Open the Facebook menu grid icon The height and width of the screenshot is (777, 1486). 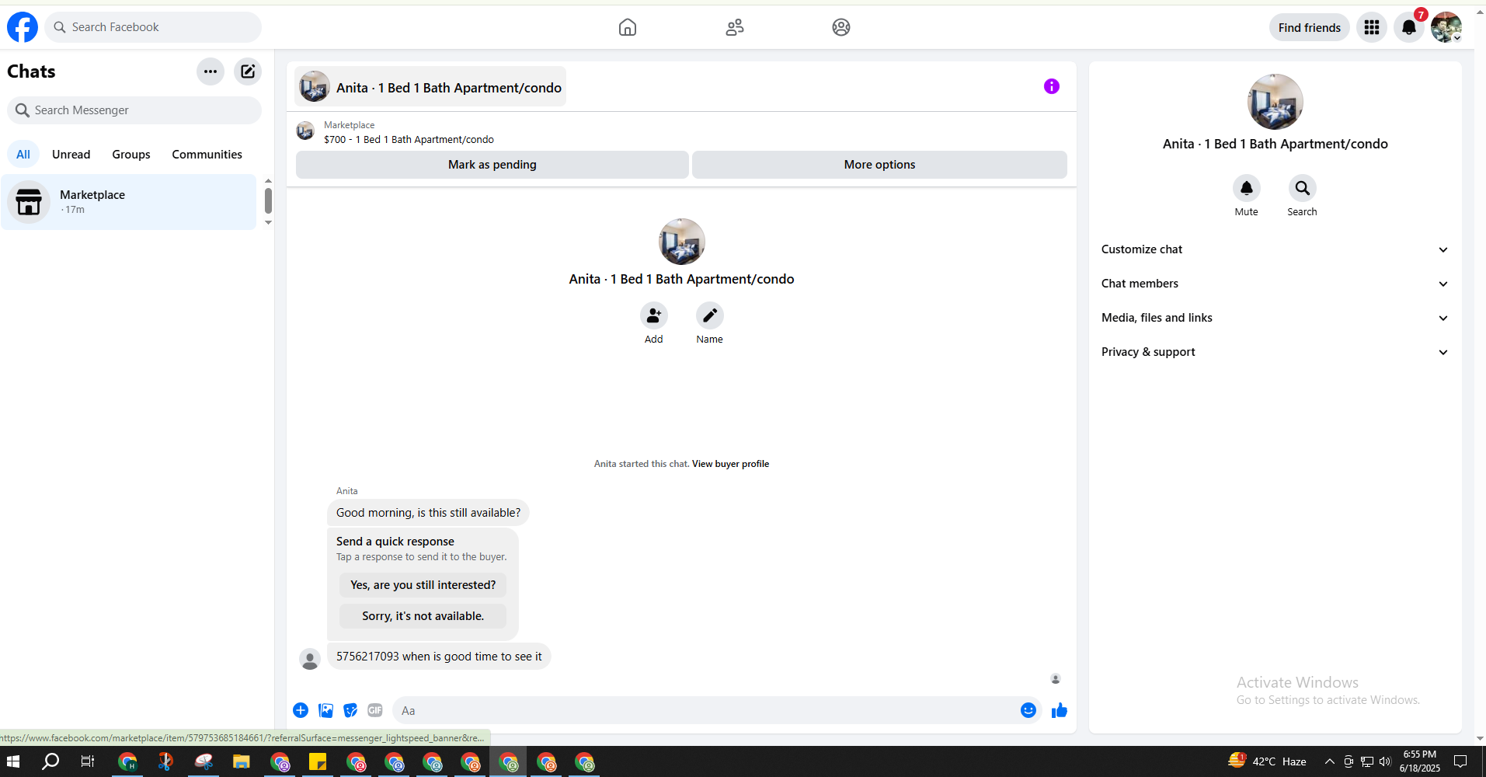pyautogui.click(x=1372, y=27)
